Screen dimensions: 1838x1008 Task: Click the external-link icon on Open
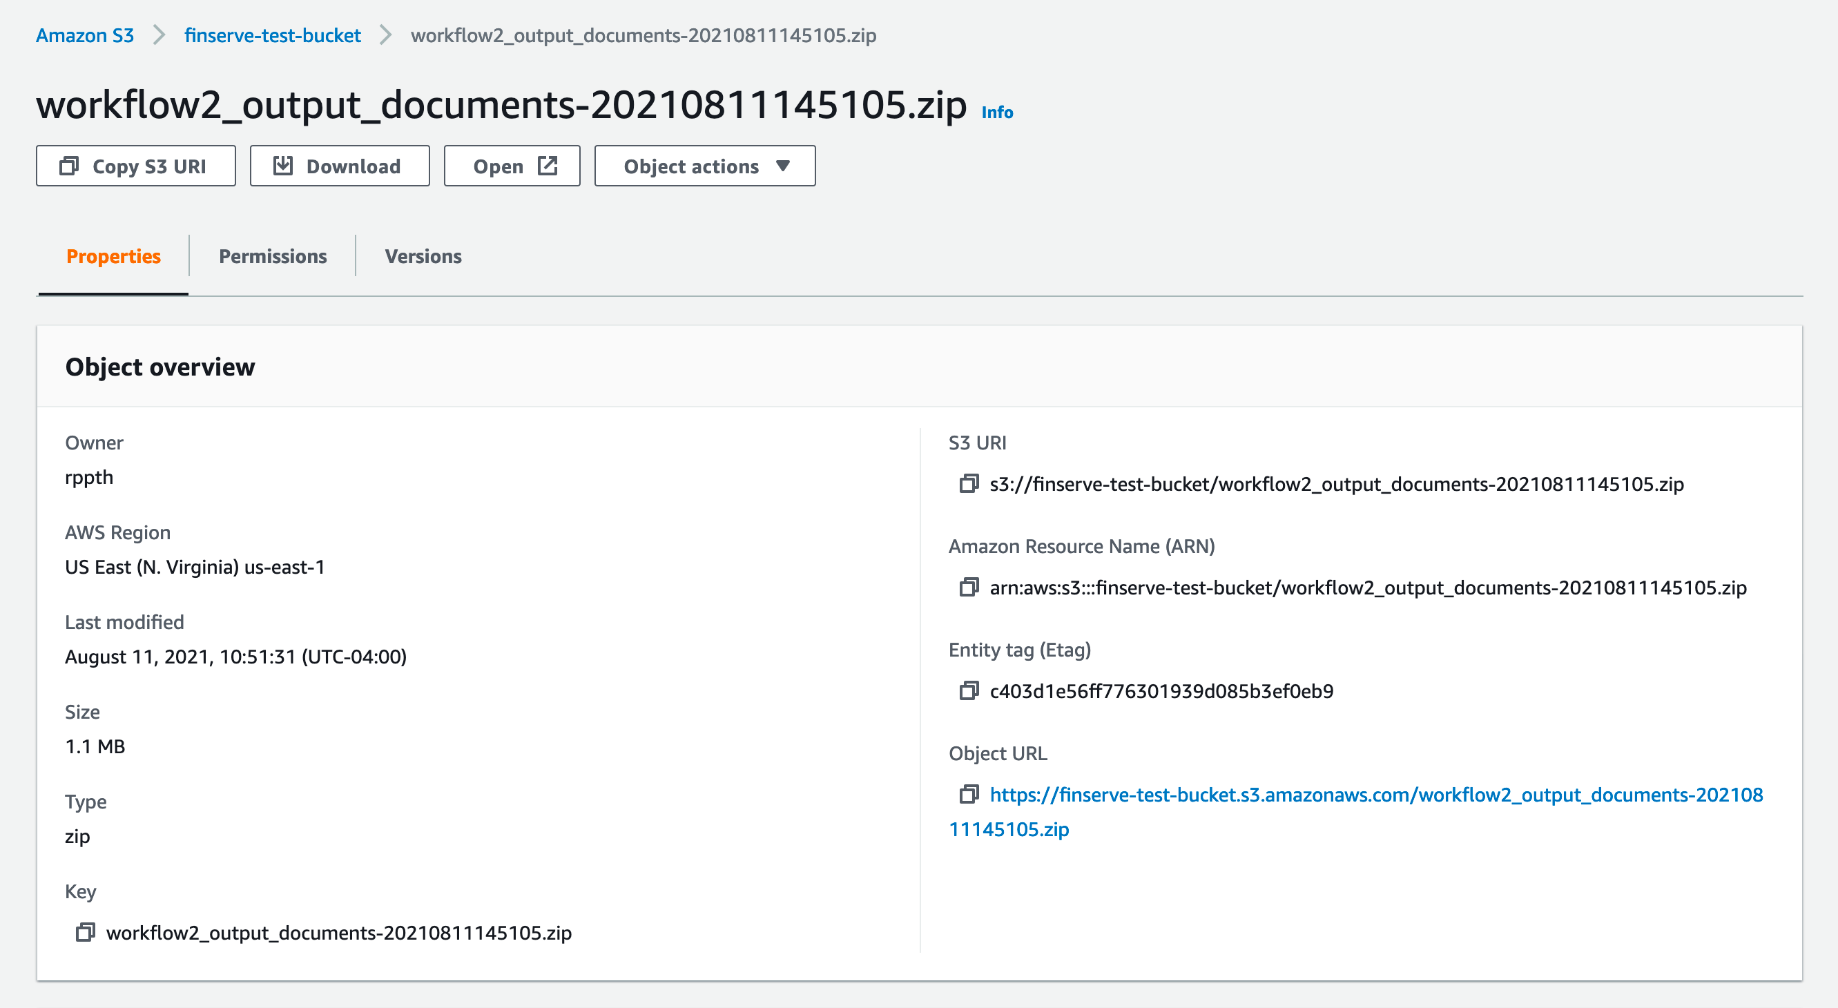(x=548, y=166)
